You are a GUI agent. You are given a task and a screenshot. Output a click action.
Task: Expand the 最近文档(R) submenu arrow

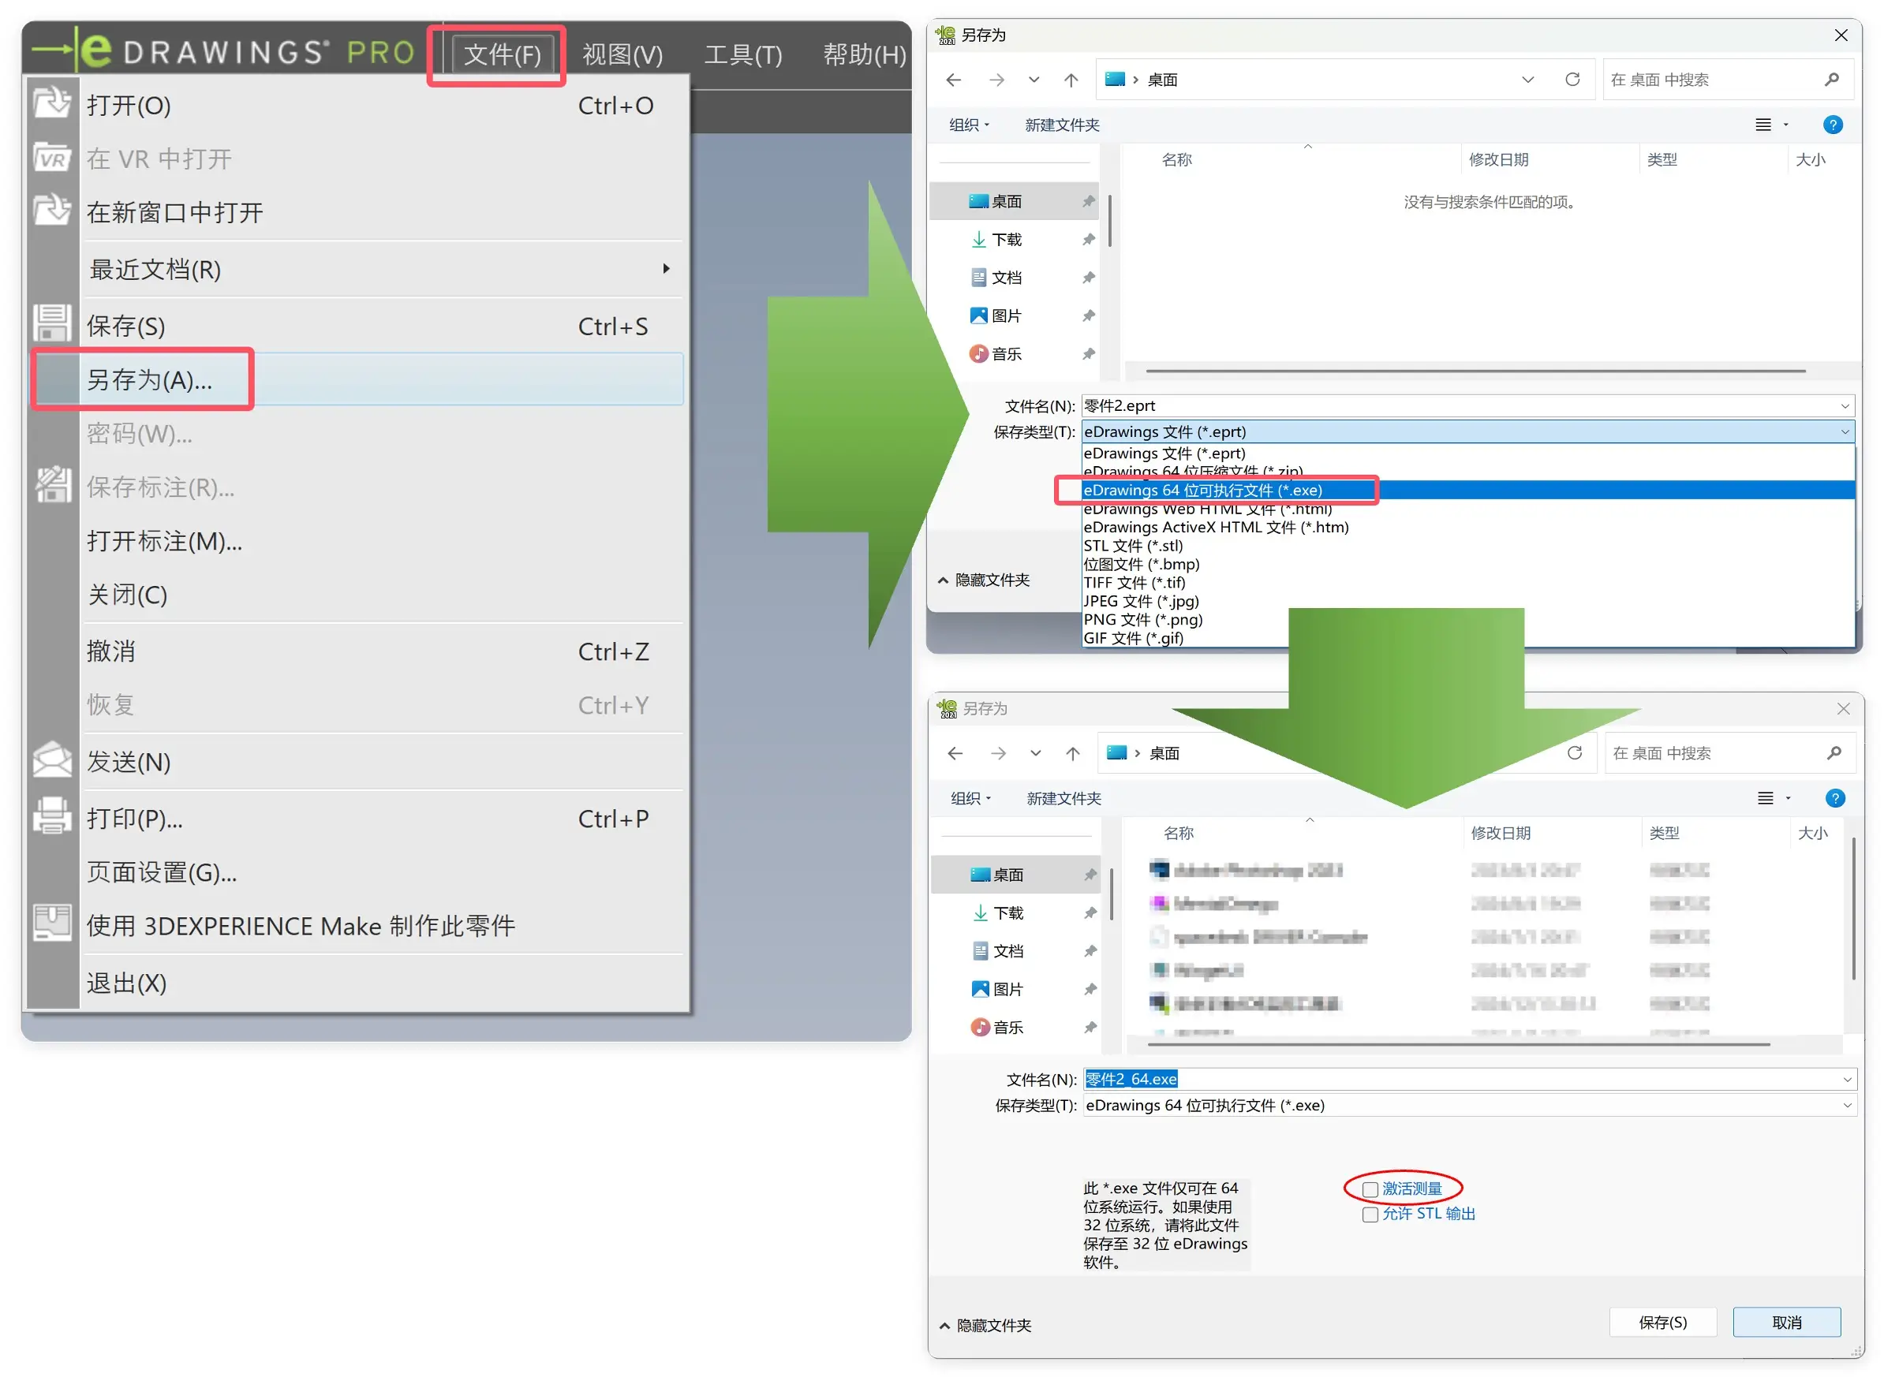(666, 268)
